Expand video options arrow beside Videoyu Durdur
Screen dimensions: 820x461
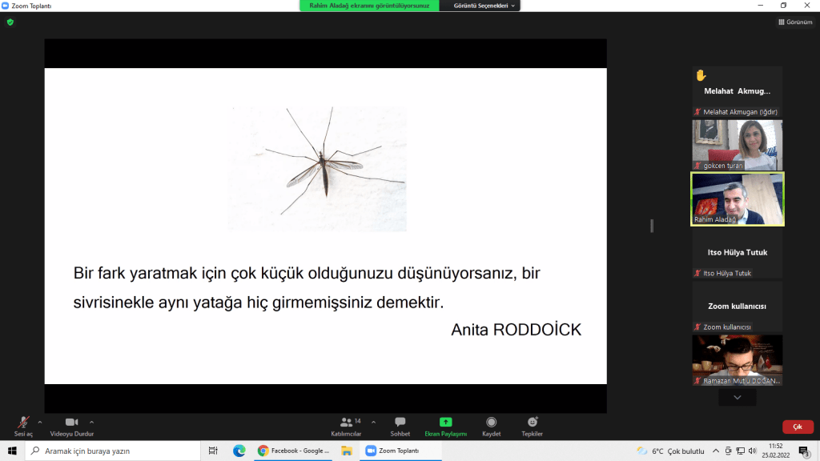[91, 422]
